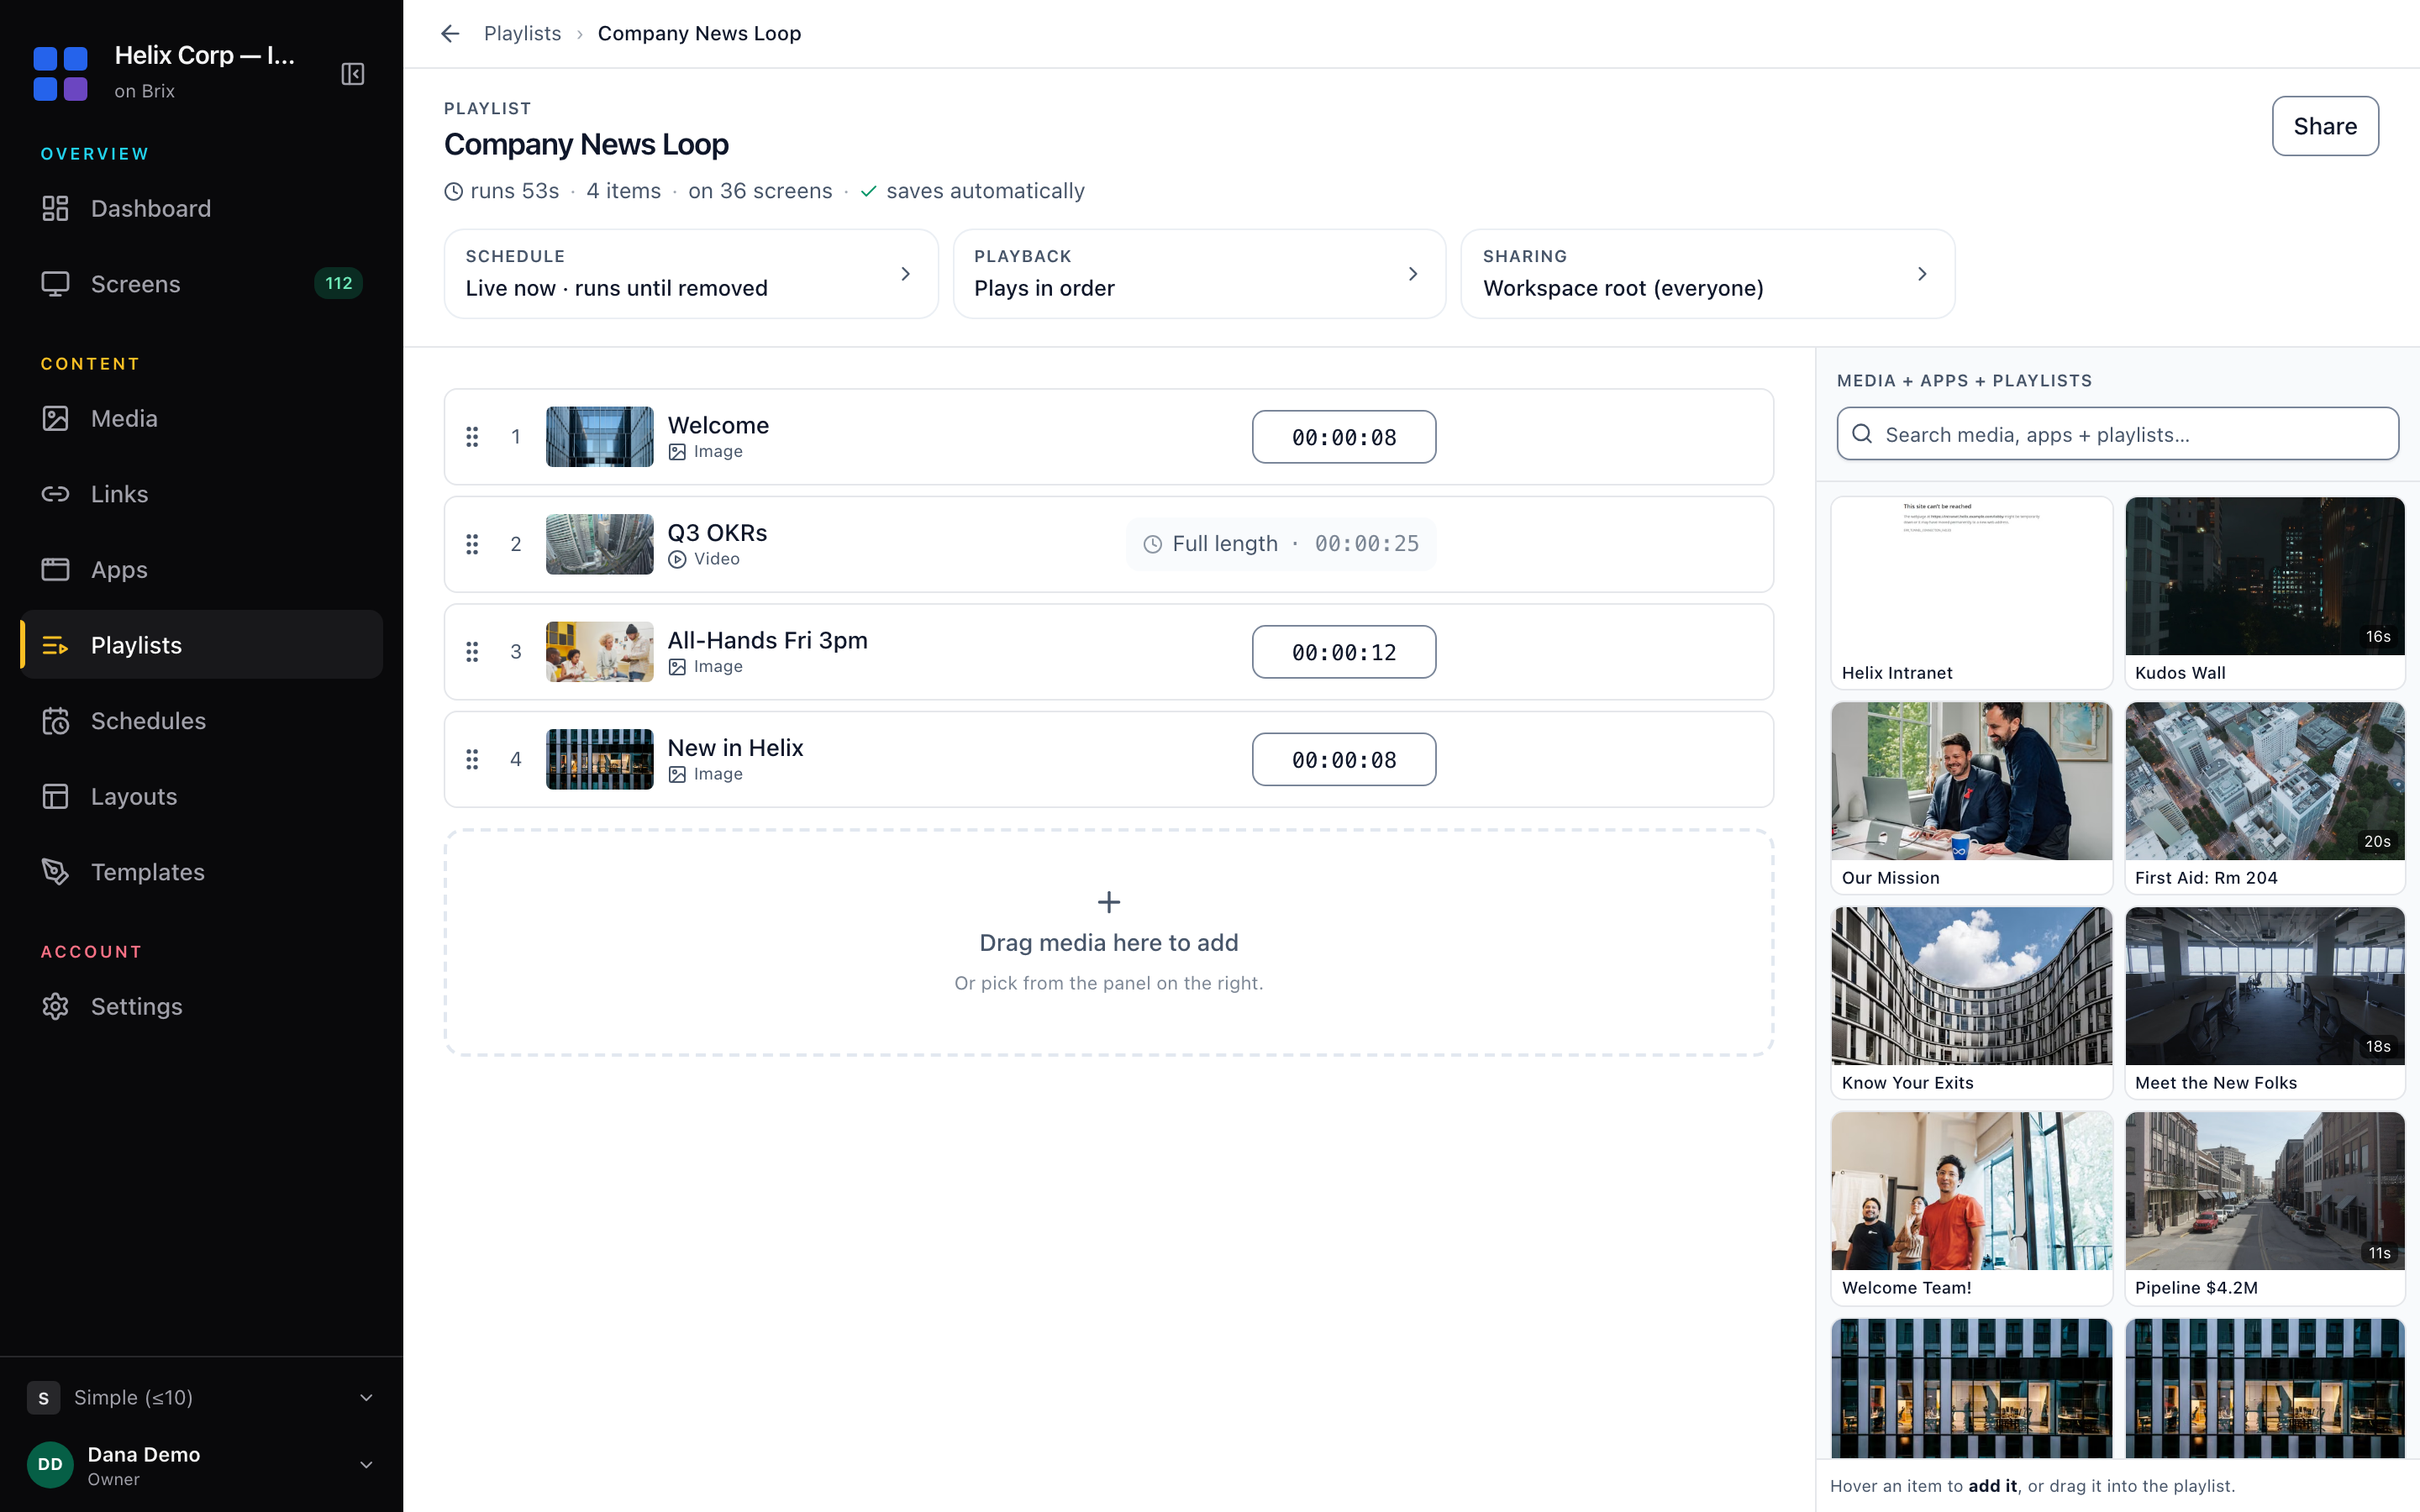
Task: Open the Links section
Action: (201, 494)
